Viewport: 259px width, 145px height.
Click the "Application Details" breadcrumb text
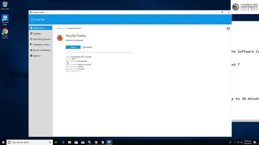coord(75,28)
